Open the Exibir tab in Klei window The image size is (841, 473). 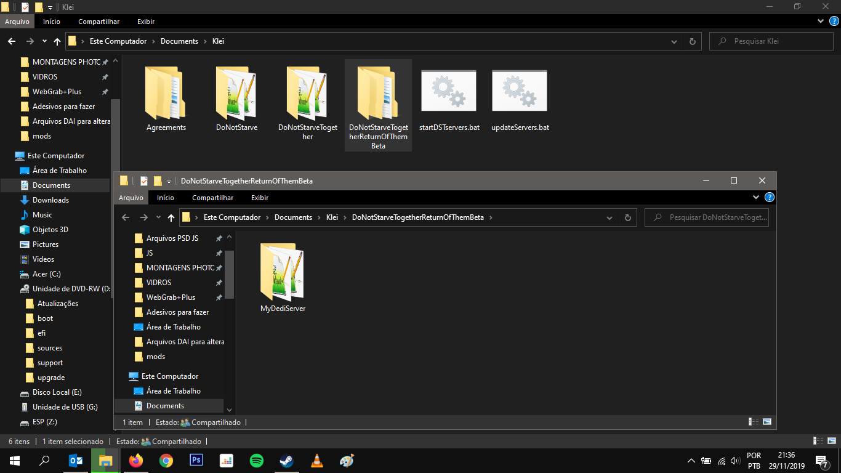146,22
